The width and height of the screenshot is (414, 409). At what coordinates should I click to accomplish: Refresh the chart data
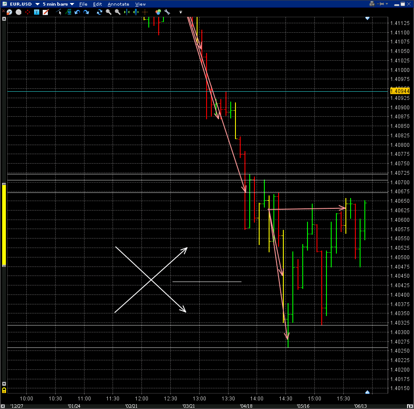[99, 12]
